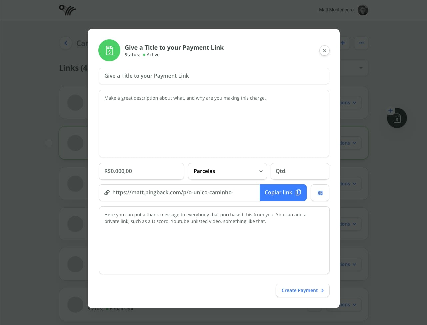Close the payment link dialog

pyautogui.click(x=324, y=51)
